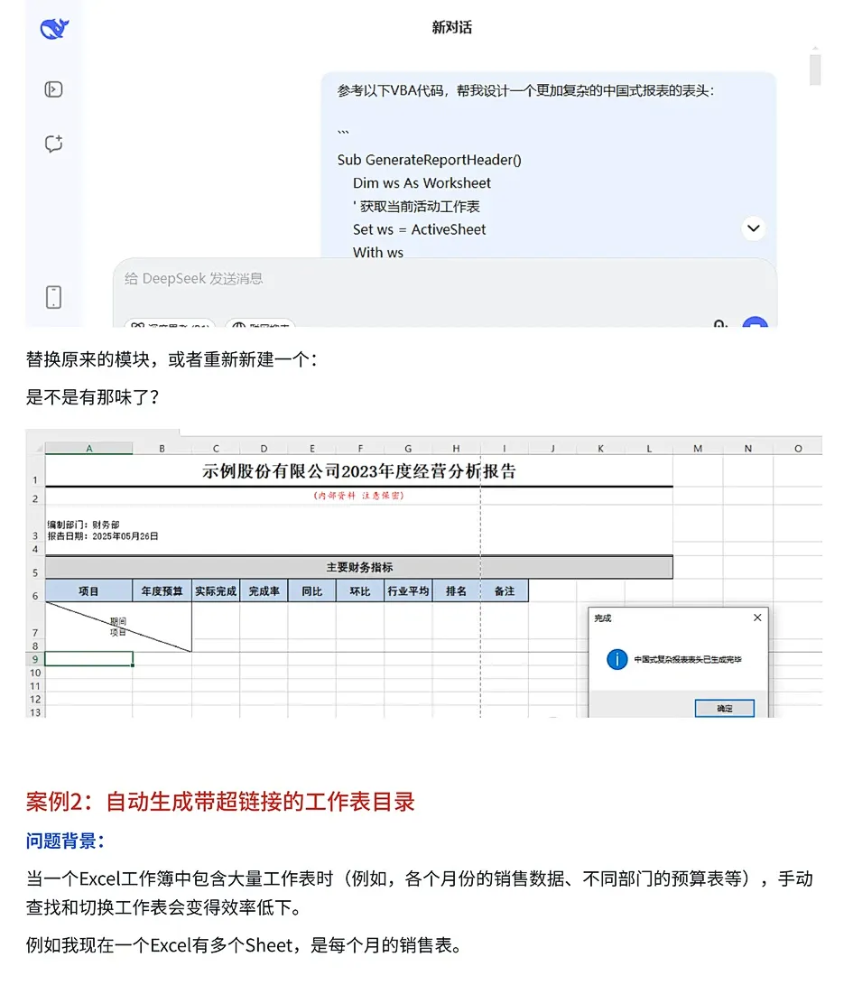The image size is (853, 985).
Task: Select Excel column O header
Action: click(798, 449)
